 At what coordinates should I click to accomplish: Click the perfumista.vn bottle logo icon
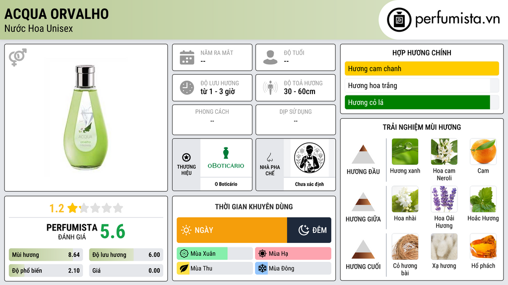(x=399, y=20)
